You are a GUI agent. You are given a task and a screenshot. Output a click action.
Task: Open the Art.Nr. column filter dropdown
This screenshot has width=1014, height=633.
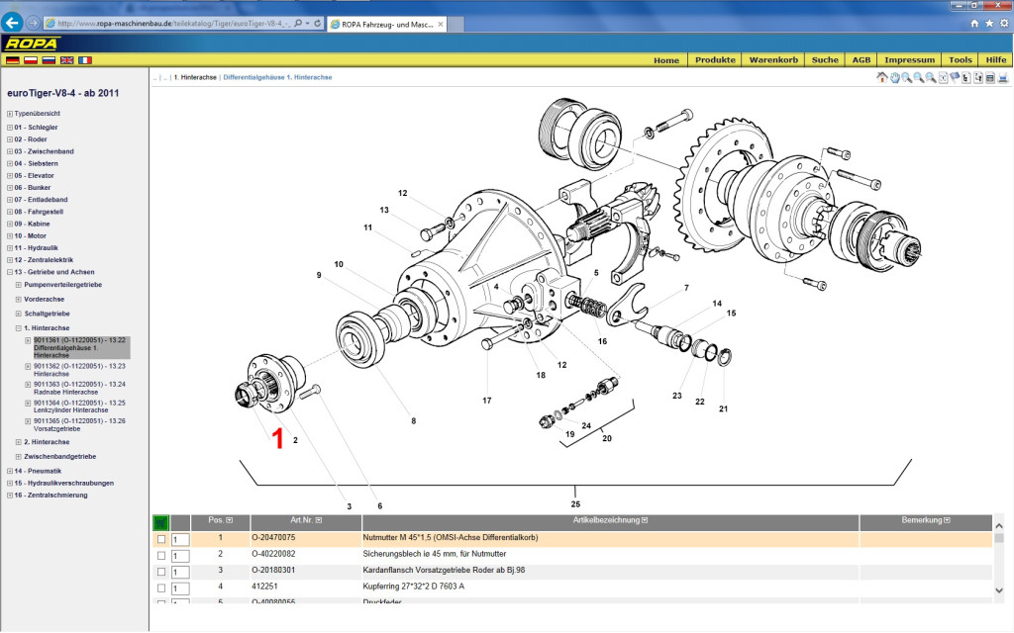318,520
